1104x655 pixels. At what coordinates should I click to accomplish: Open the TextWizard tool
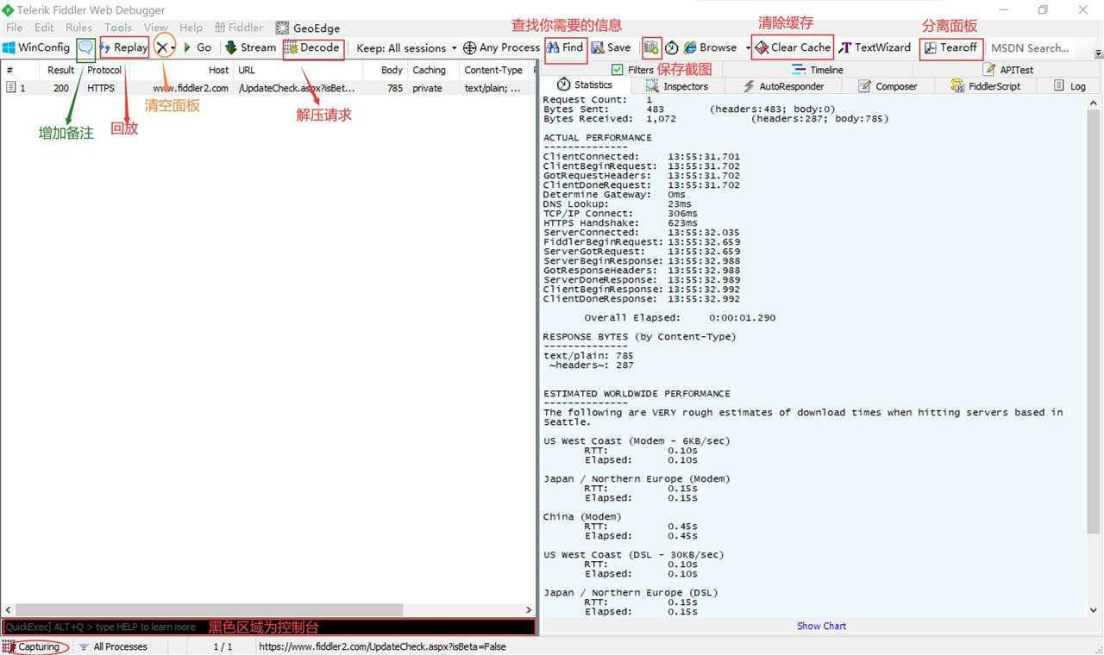(875, 47)
